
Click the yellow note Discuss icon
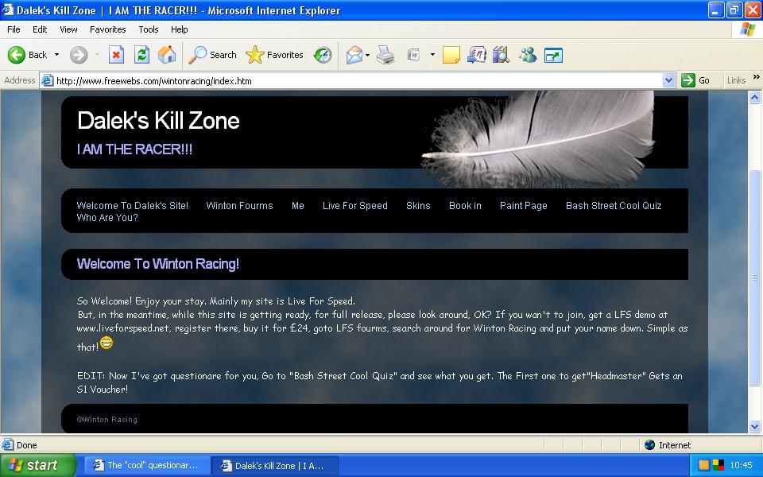click(451, 55)
